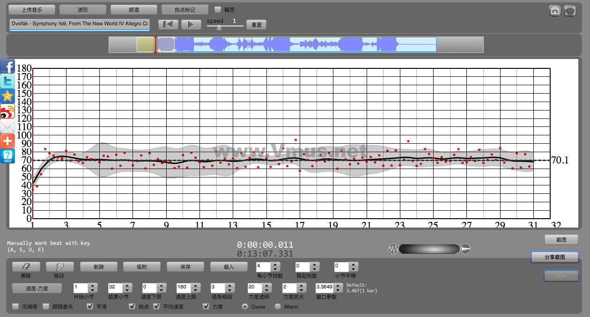Switch to the 波形 waveform view
Image resolution: width=590 pixels, height=317 pixels.
pyautogui.click(x=83, y=9)
